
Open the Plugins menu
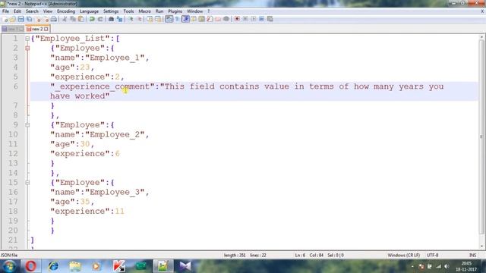pos(175,11)
